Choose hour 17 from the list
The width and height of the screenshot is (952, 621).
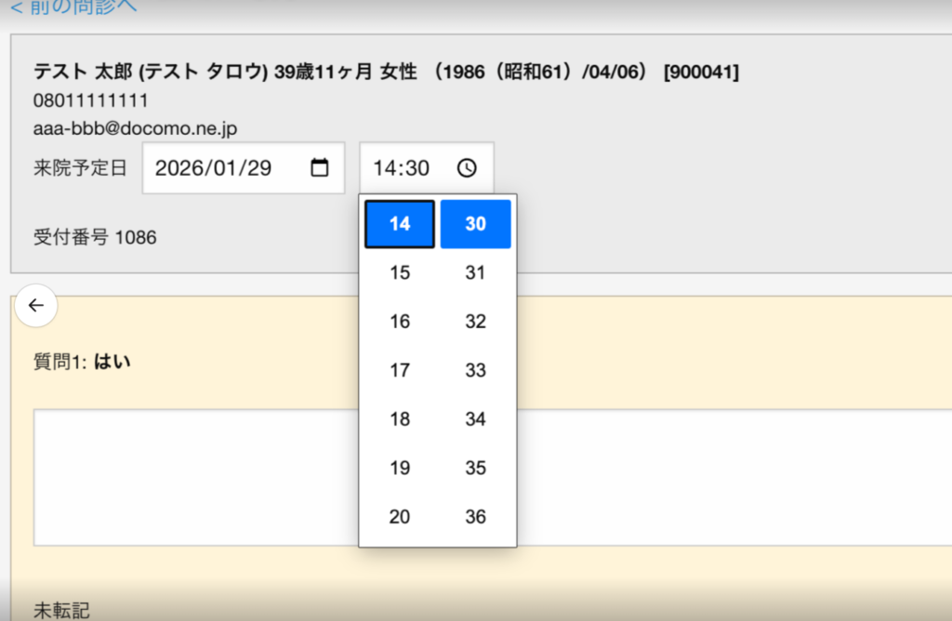[400, 370]
